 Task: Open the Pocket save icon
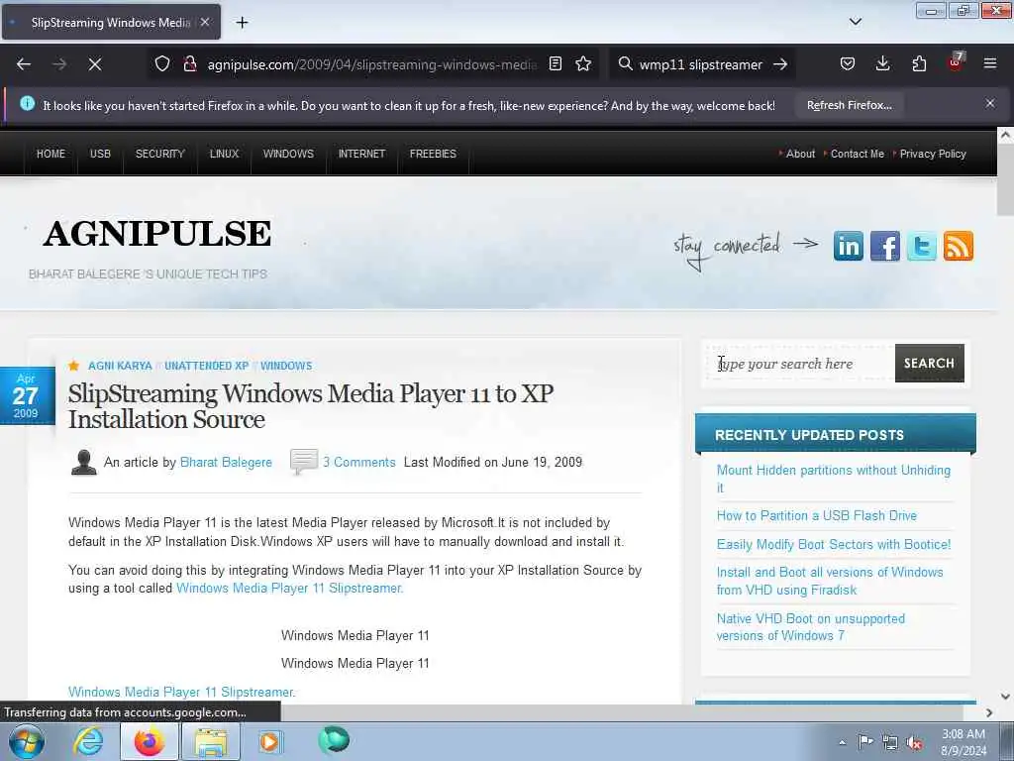click(x=848, y=64)
